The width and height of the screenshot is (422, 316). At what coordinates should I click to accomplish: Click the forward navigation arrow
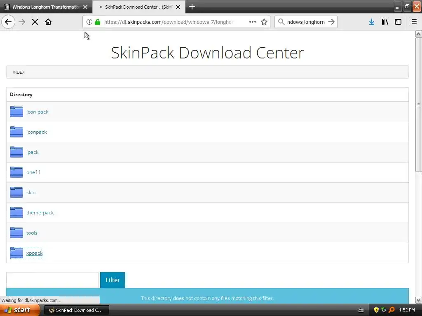click(x=22, y=22)
